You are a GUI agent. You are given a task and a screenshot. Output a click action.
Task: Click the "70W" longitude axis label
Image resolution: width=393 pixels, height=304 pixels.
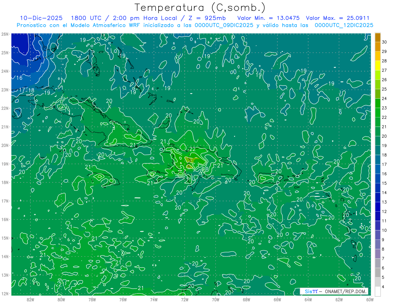pos(215,299)
